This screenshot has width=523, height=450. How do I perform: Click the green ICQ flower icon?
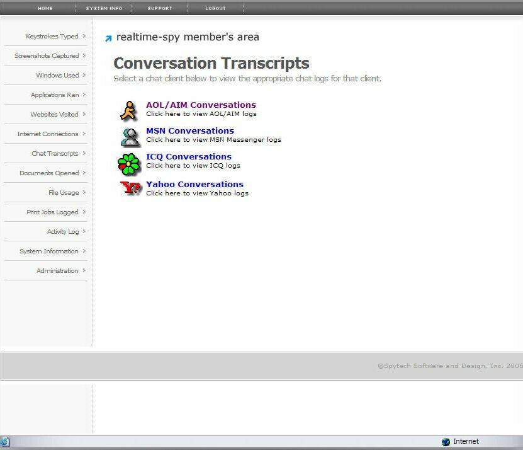pyautogui.click(x=129, y=164)
